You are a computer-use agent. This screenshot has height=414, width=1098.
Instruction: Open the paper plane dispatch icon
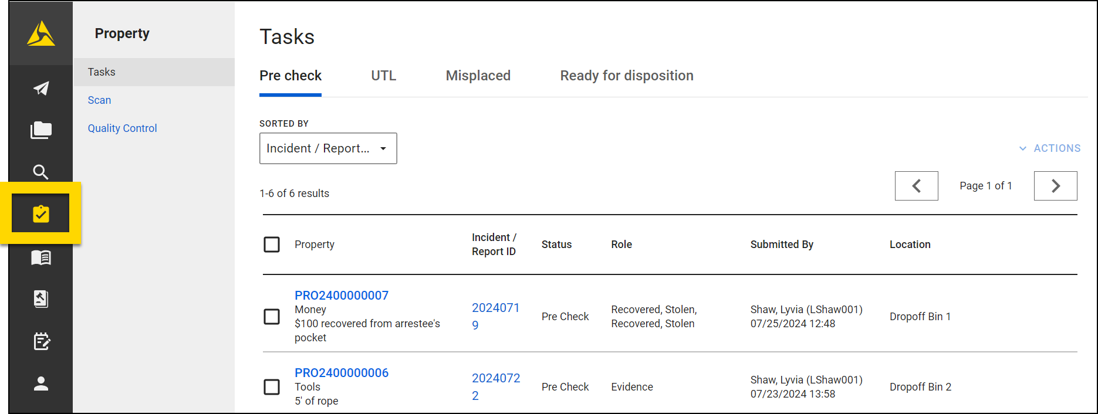coord(40,88)
